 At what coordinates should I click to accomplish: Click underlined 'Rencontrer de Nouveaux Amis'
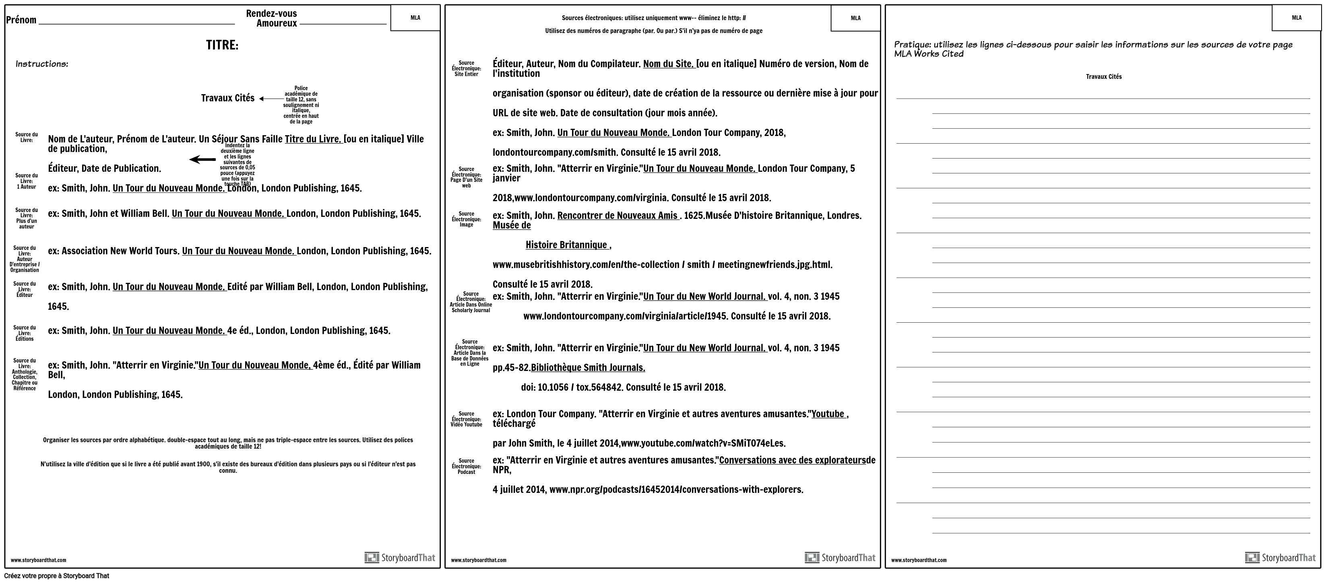click(x=618, y=216)
